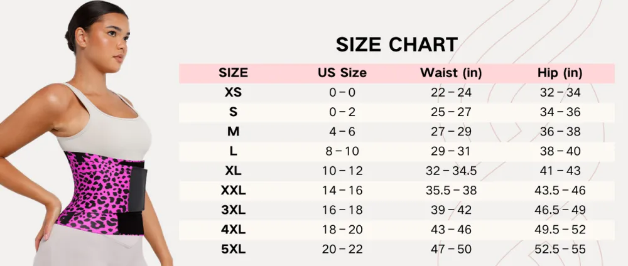Select the Waist (in) column header
Viewport: 628px width, 266px height.
451,73
